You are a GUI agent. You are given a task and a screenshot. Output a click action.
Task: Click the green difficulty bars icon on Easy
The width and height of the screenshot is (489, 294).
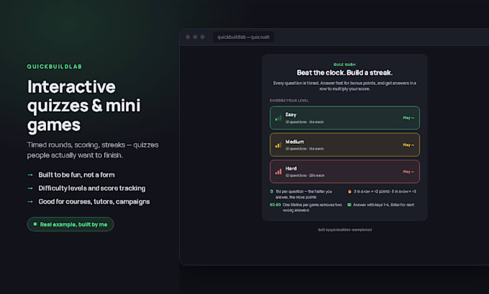coord(278,118)
